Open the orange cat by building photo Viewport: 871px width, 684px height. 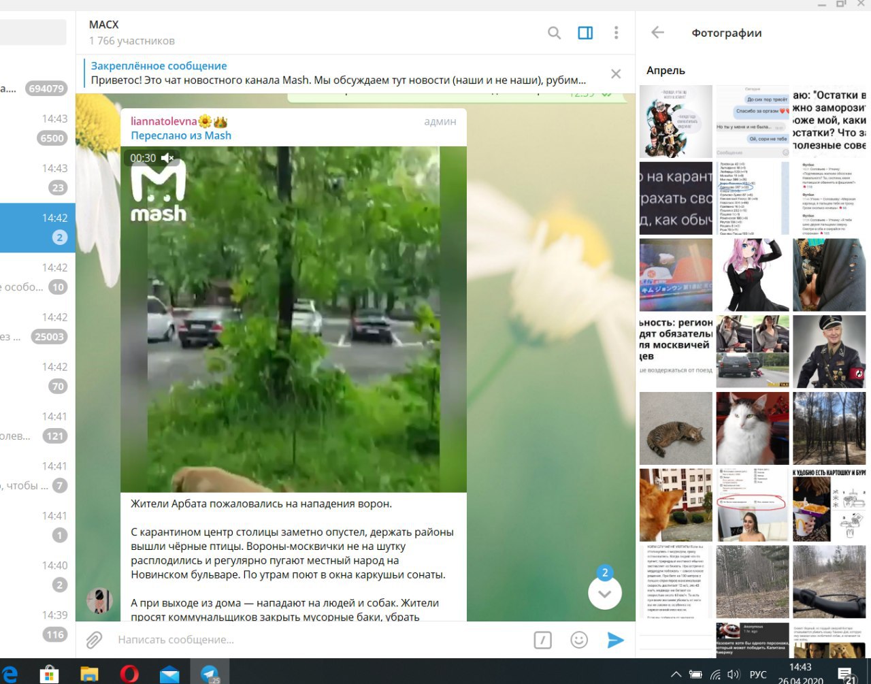(x=676, y=505)
